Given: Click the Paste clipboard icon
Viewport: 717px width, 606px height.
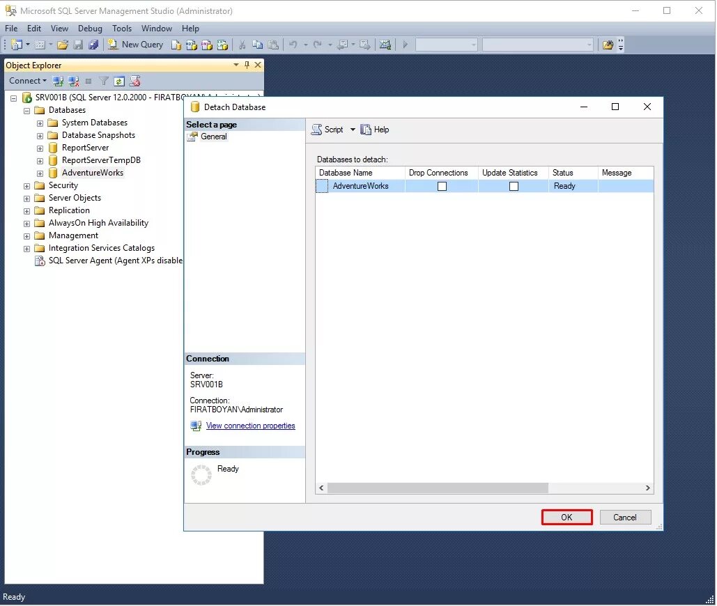Looking at the screenshot, I should coord(273,45).
